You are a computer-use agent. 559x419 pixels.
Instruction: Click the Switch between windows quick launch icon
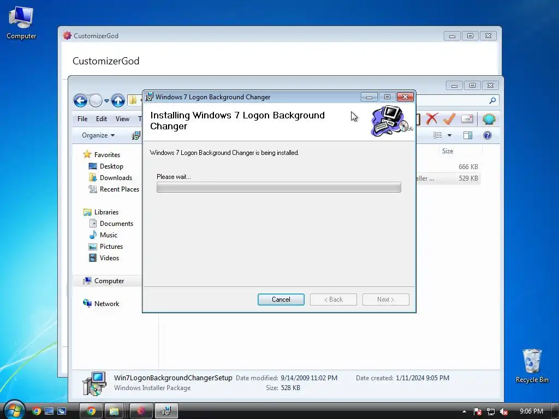pos(62,411)
